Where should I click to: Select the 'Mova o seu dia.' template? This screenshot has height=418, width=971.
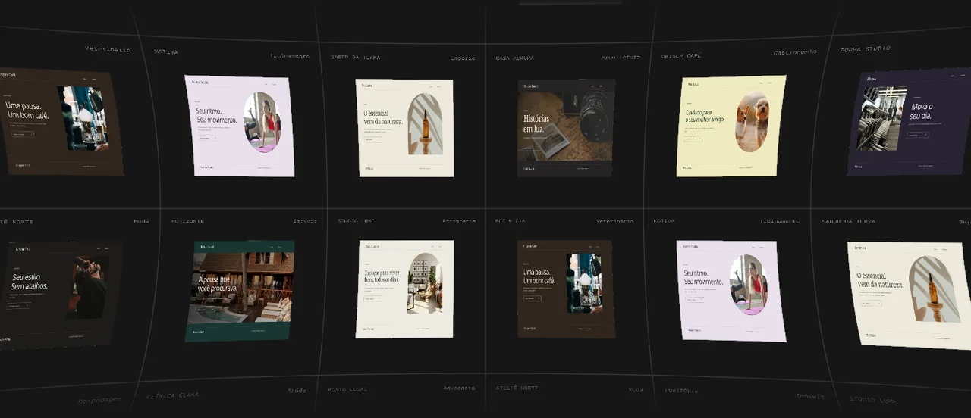point(910,123)
